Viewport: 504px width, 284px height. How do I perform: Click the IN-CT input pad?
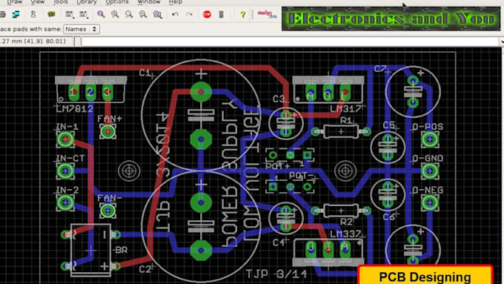(x=65, y=171)
